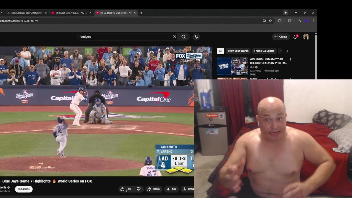Restore down the Chrome window
The image size is (352, 198).
304,13
